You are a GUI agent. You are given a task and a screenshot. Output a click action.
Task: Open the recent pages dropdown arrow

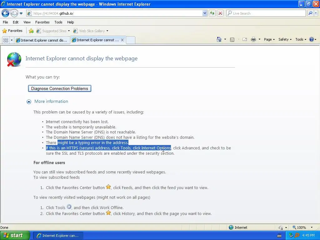(21, 13)
